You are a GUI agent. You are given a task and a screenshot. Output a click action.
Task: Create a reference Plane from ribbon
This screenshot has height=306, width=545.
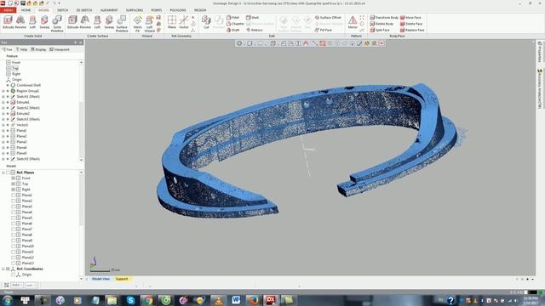(172, 22)
